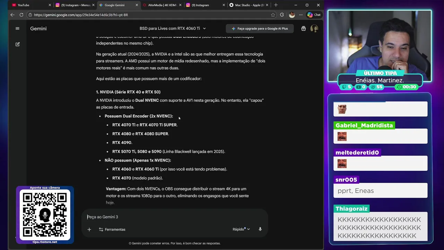The image size is (444, 250).
Task: Expand the conversation title BSD para Lives dropdown
Action: [x=173, y=28]
